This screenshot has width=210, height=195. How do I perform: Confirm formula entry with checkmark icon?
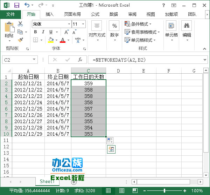(x=68, y=60)
